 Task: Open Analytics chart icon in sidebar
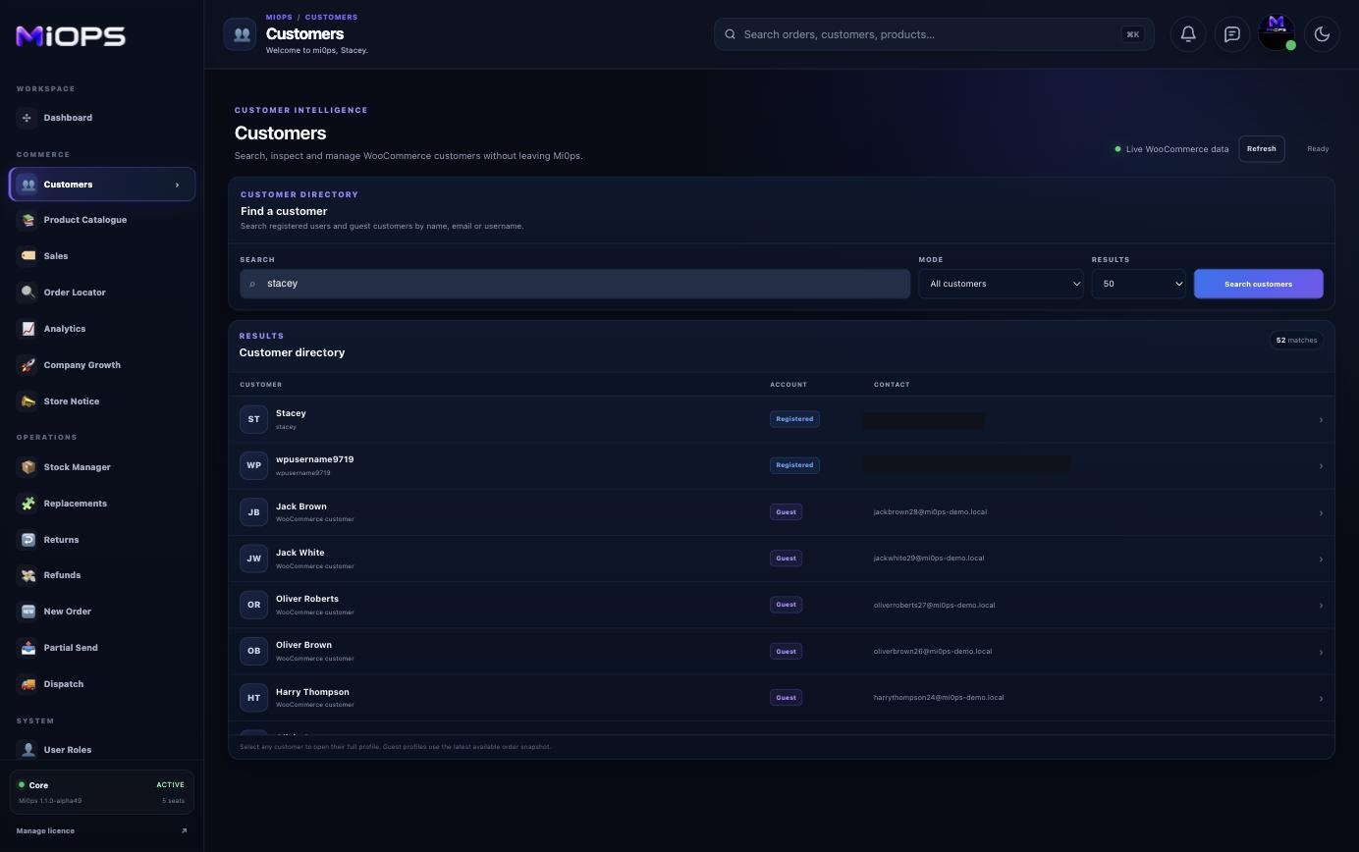tap(27, 329)
